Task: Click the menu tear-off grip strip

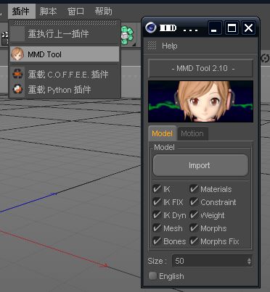Action: [65, 22]
